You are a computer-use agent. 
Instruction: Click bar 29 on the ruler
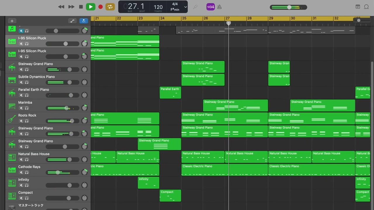271,18
